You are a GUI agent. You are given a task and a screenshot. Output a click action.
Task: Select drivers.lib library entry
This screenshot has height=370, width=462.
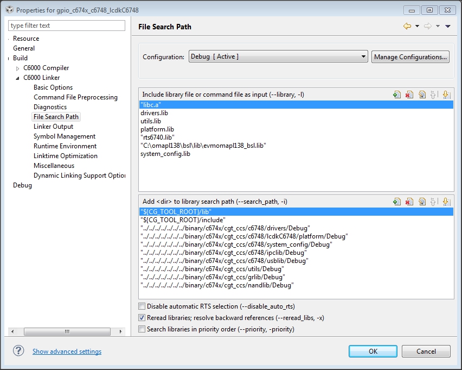click(296, 113)
